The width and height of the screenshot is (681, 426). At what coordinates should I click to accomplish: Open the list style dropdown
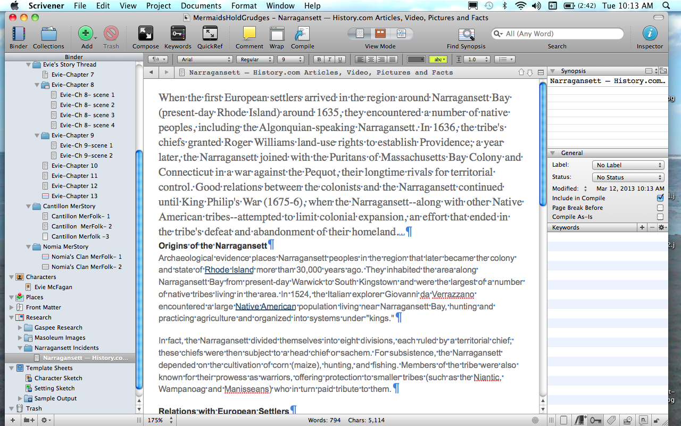[x=504, y=59]
